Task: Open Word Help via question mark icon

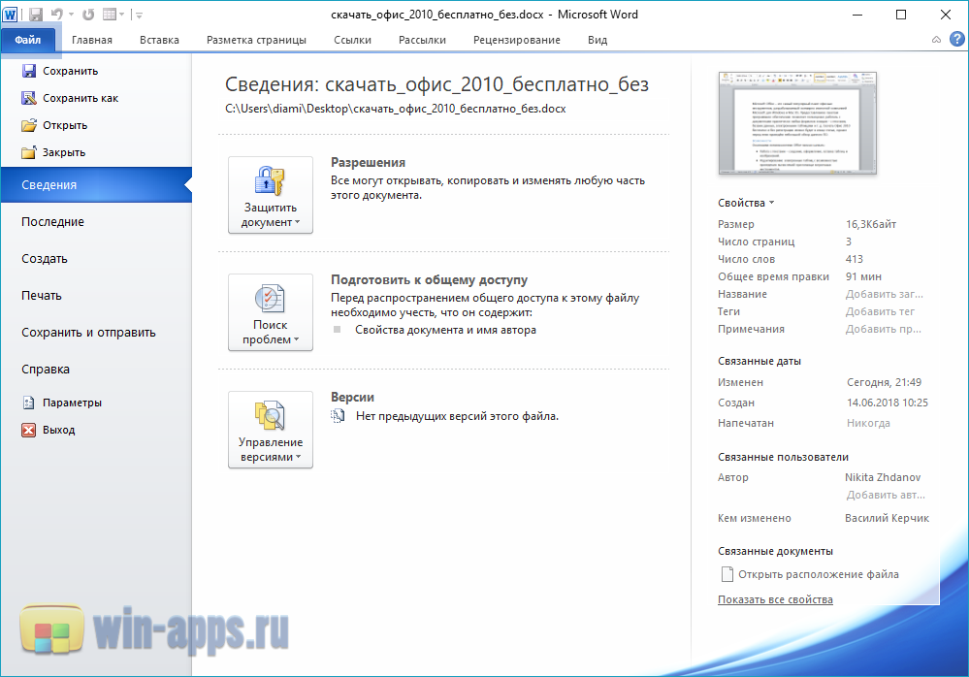Action: 954,40
